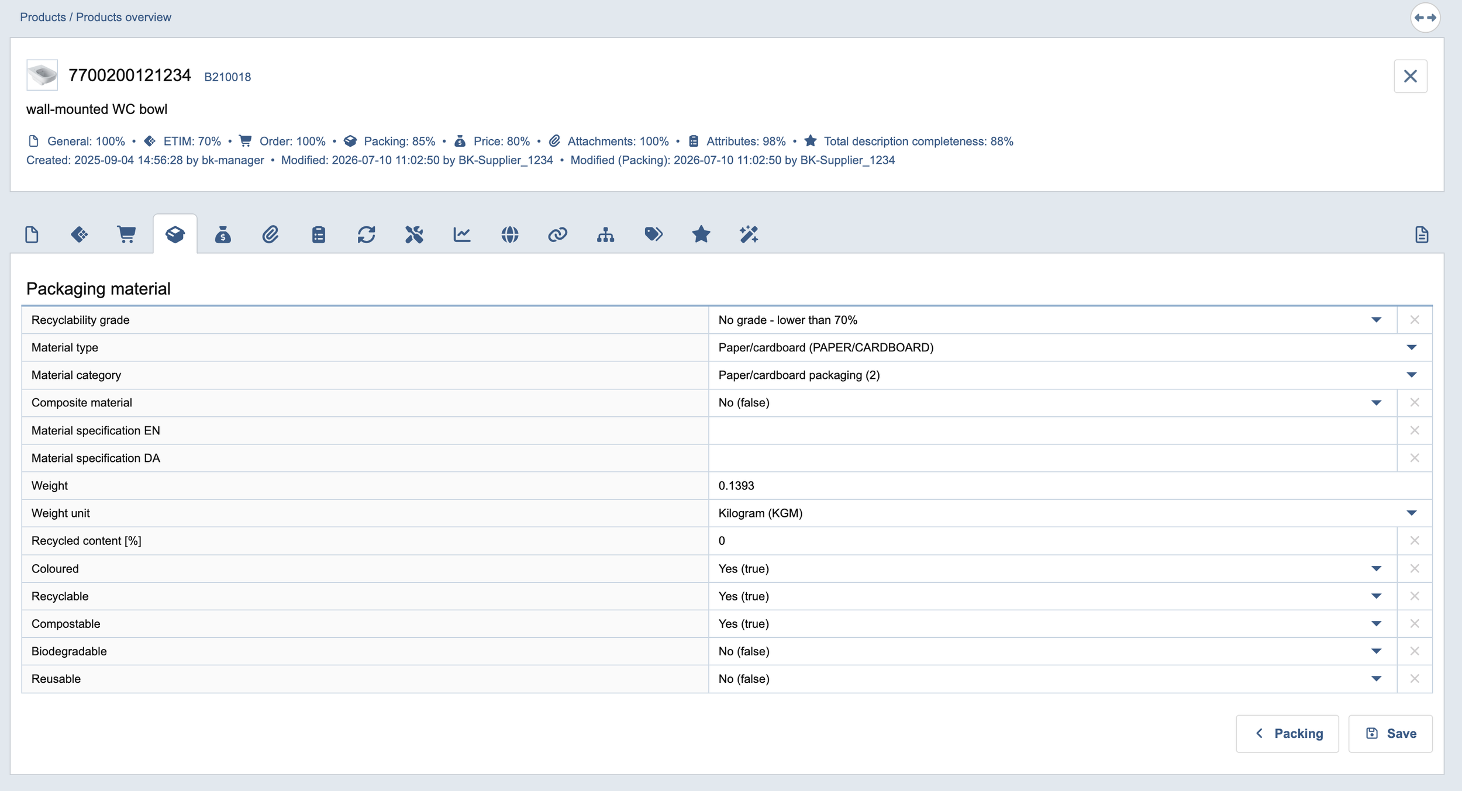Clear the Recyclability grade value

(1415, 320)
